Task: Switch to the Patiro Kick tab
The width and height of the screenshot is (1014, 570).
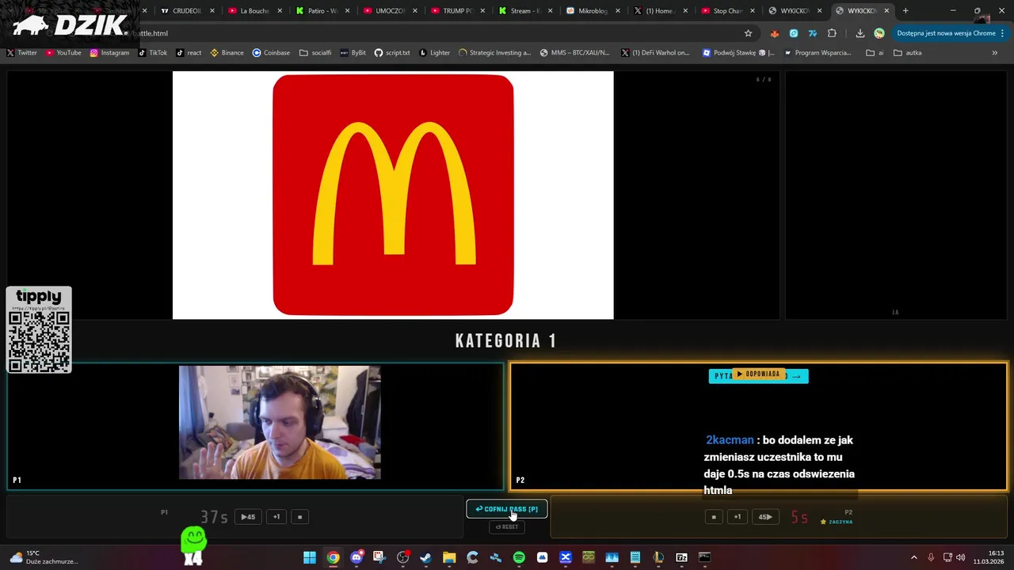Action: pyautogui.click(x=322, y=11)
